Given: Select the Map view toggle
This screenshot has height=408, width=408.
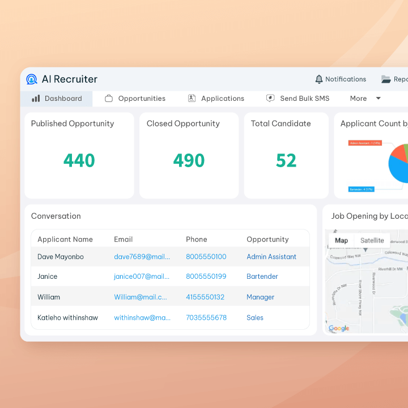Looking at the screenshot, I should (341, 240).
